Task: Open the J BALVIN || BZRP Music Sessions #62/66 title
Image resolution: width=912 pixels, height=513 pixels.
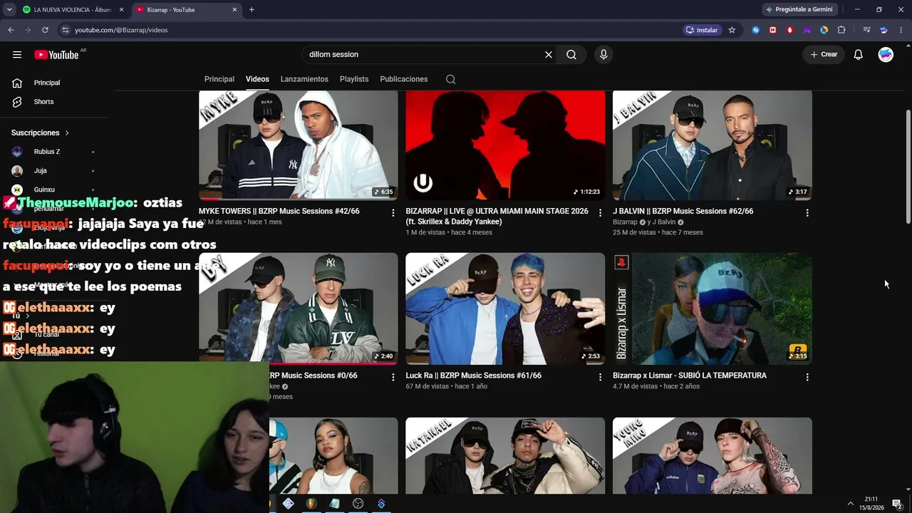Action: point(683,212)
